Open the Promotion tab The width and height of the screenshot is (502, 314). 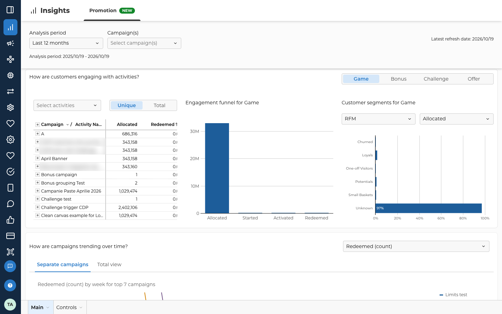[112, 10]
